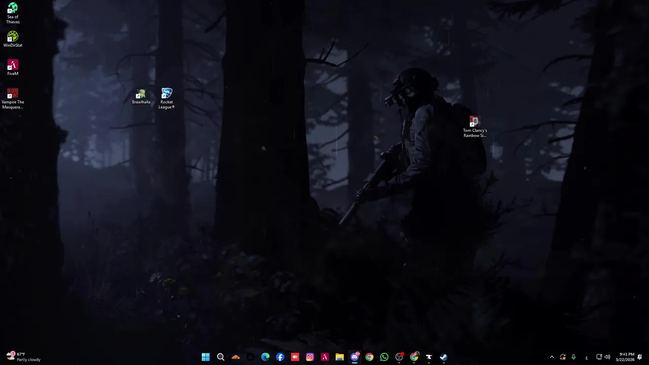Screen dimensions: 649x365
Task: Open File Explorer from taskbar
Action: [340, 357]
